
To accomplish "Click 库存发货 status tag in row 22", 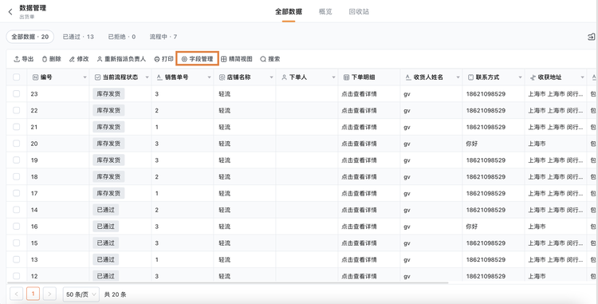I will point(108,110).
